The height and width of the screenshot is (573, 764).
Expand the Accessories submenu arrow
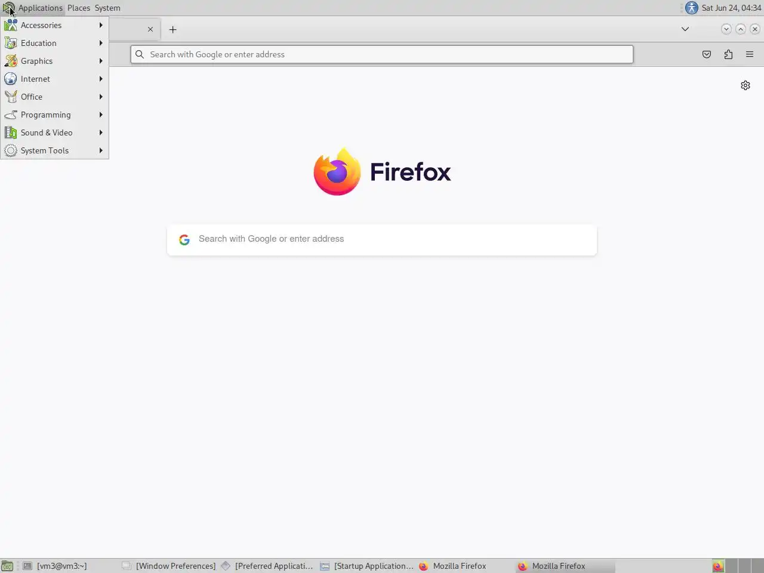[101, 25]
